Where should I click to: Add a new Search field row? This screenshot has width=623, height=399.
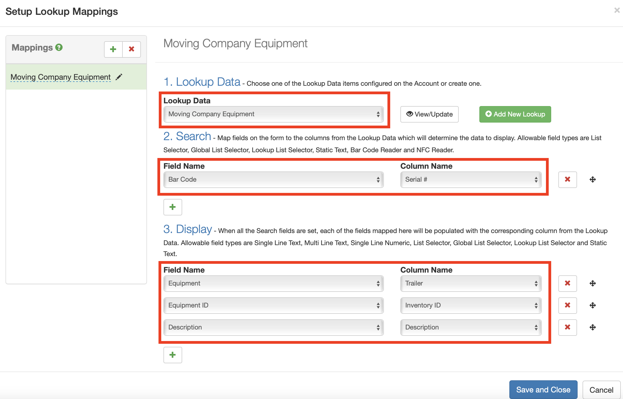coord(173,207)
